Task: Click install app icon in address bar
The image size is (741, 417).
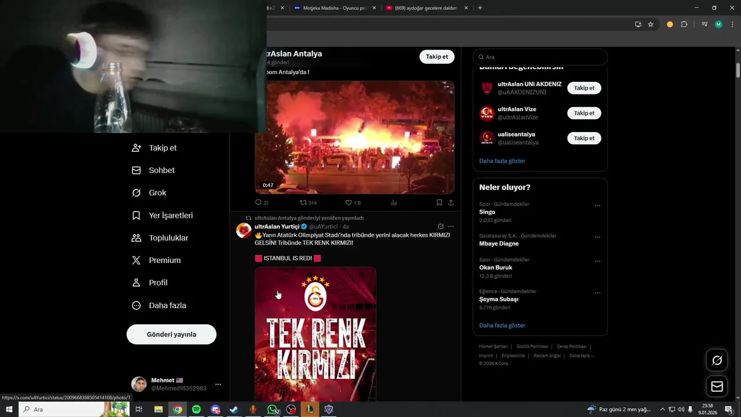Action: 638,24
